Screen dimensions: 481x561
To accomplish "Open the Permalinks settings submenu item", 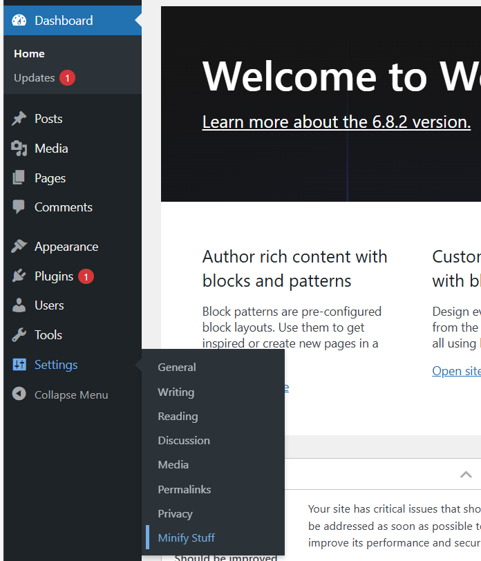I will pyautogui.click(x=185, y=489).
